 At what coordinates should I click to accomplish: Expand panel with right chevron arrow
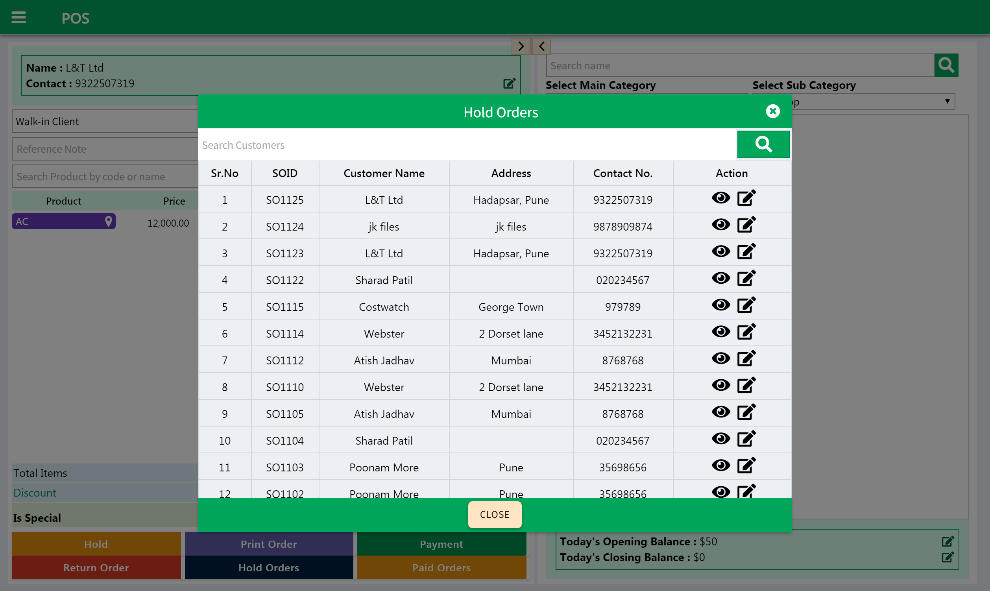(521, 46)
